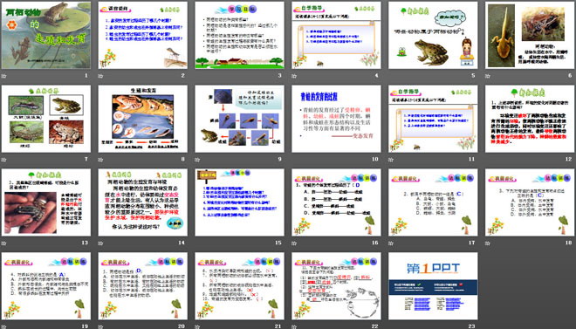Image resolution: width=576 pixels, height=329 pixels.
Task: Select slide 8 titled 生殖和发育
Action: coord(142,119)
